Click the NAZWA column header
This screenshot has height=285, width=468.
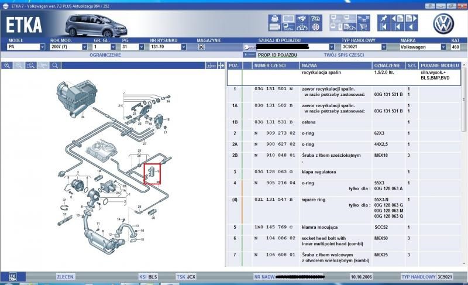tap(335, 66)
